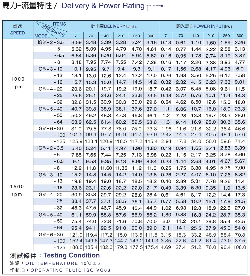Select the cell with value 188.8

point(76,247)
